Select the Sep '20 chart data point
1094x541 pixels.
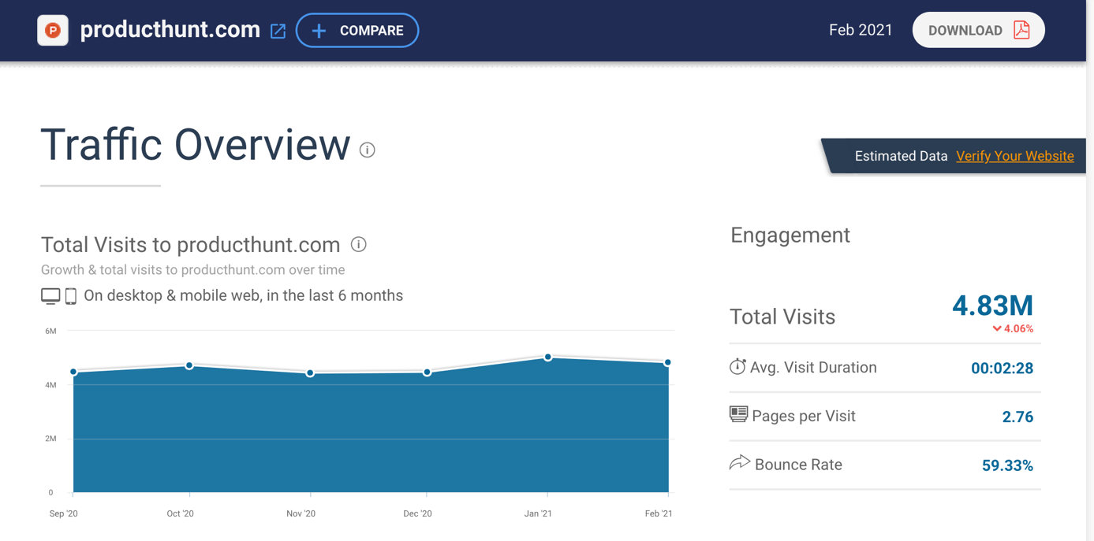tap(73, 372)
